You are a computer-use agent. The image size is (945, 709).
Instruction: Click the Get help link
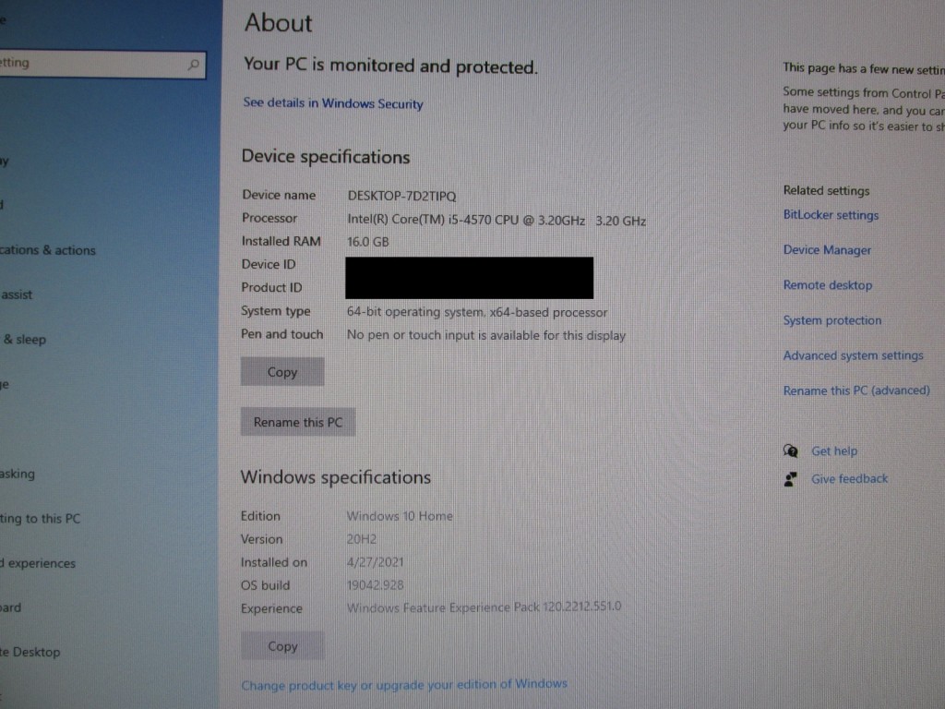click(834, 451)
